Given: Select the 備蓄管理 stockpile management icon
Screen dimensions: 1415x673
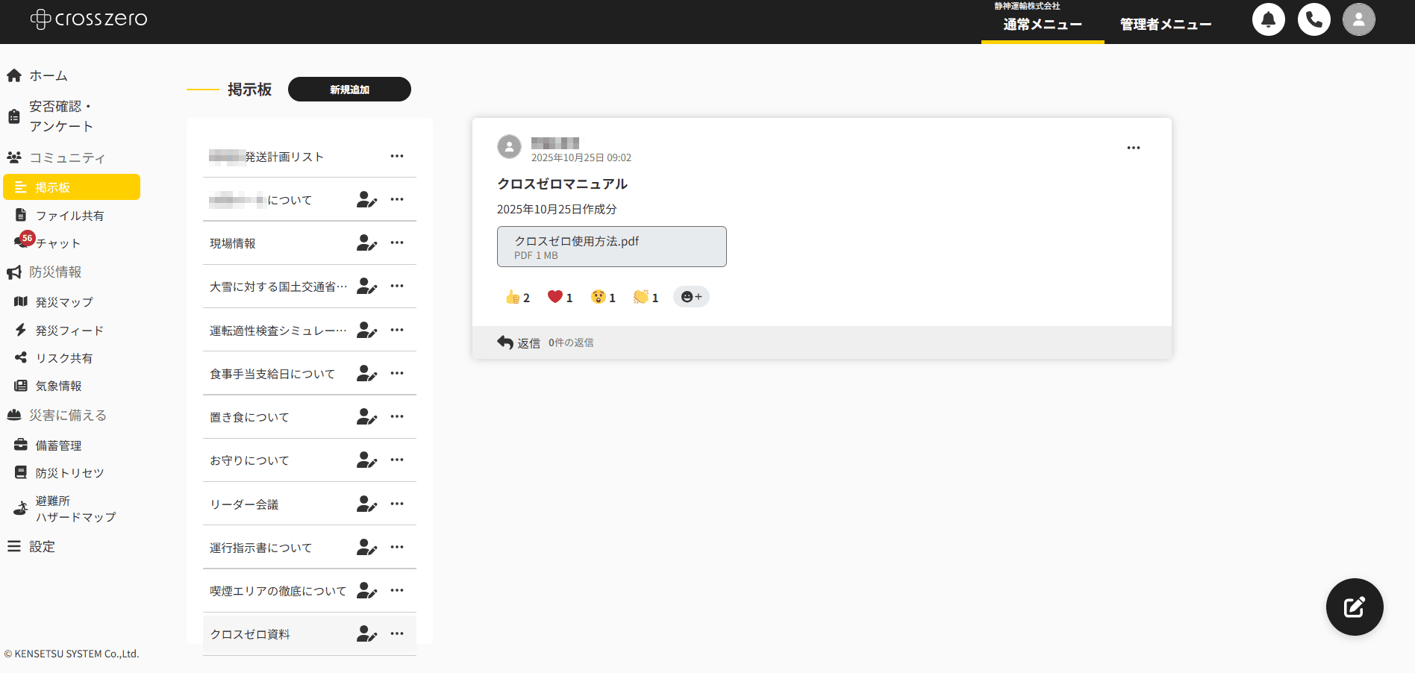Looking at the screenshot, I should 19,445.
